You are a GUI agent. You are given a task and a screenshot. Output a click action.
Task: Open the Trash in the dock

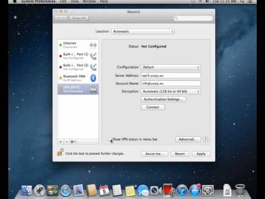(x=240, y=190)
